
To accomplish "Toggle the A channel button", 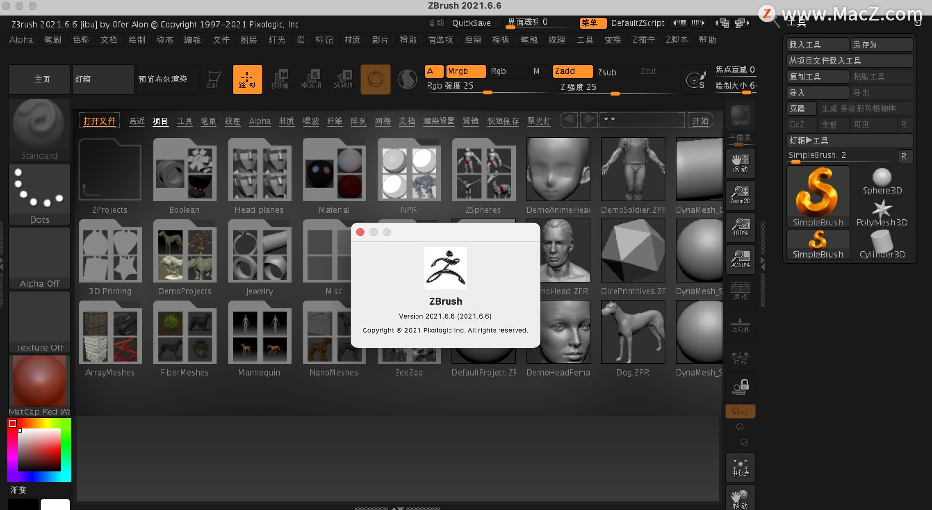I will click(434, 71).
